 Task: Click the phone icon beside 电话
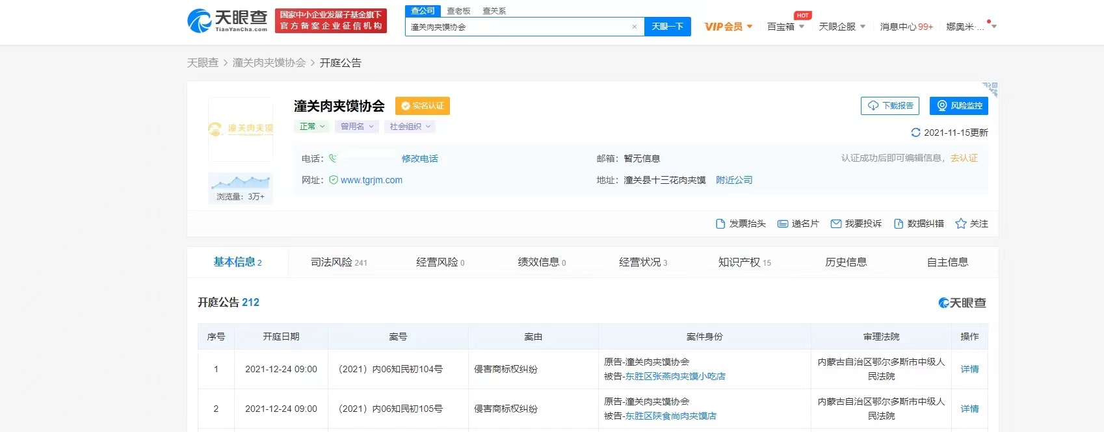pos(333,158)
